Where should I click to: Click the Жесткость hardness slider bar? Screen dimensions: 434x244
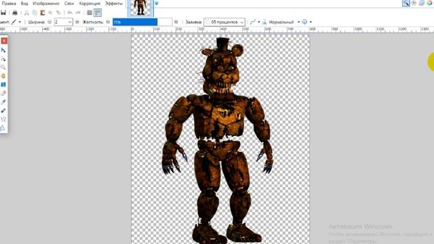(142, 22)
